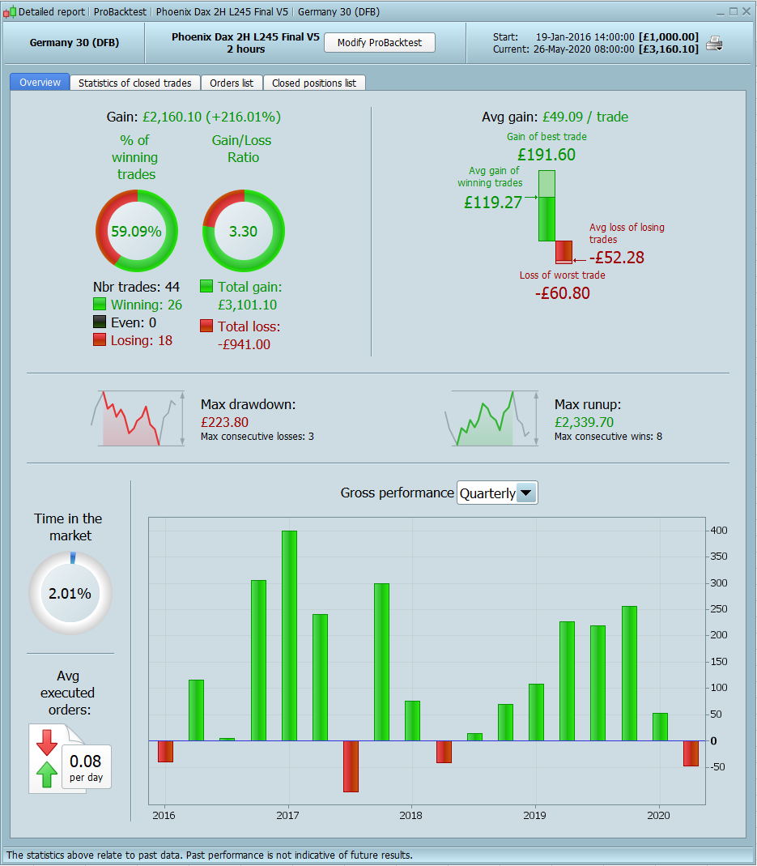Click the Winning: 26 text
The image size is (757, 866).
(147, 305)
